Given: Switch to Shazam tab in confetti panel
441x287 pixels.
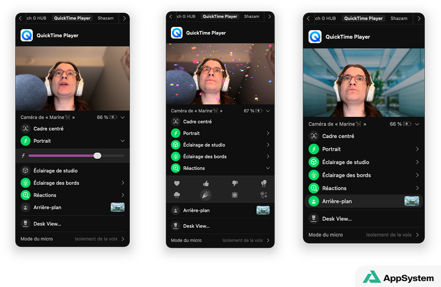Looking at the screenshot, I should pyautogui.click(x=251, y=16).
